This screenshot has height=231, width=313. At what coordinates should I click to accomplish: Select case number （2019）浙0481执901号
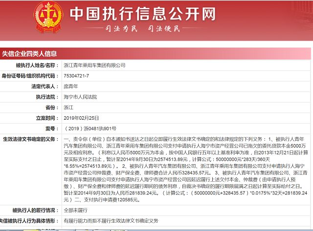pos(90,128)
